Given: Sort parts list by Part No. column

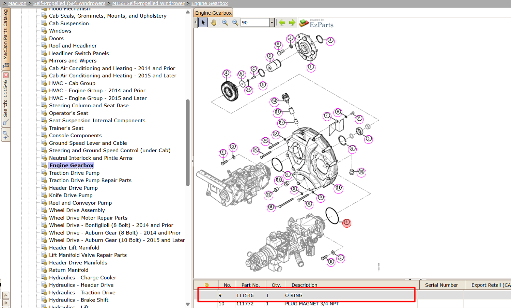Looking at the screenshot, I should 251,285.
